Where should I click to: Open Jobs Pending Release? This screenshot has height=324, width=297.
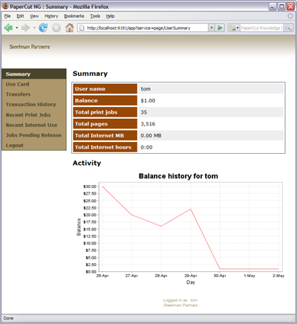pyautogui.click(x=33, y=135)
